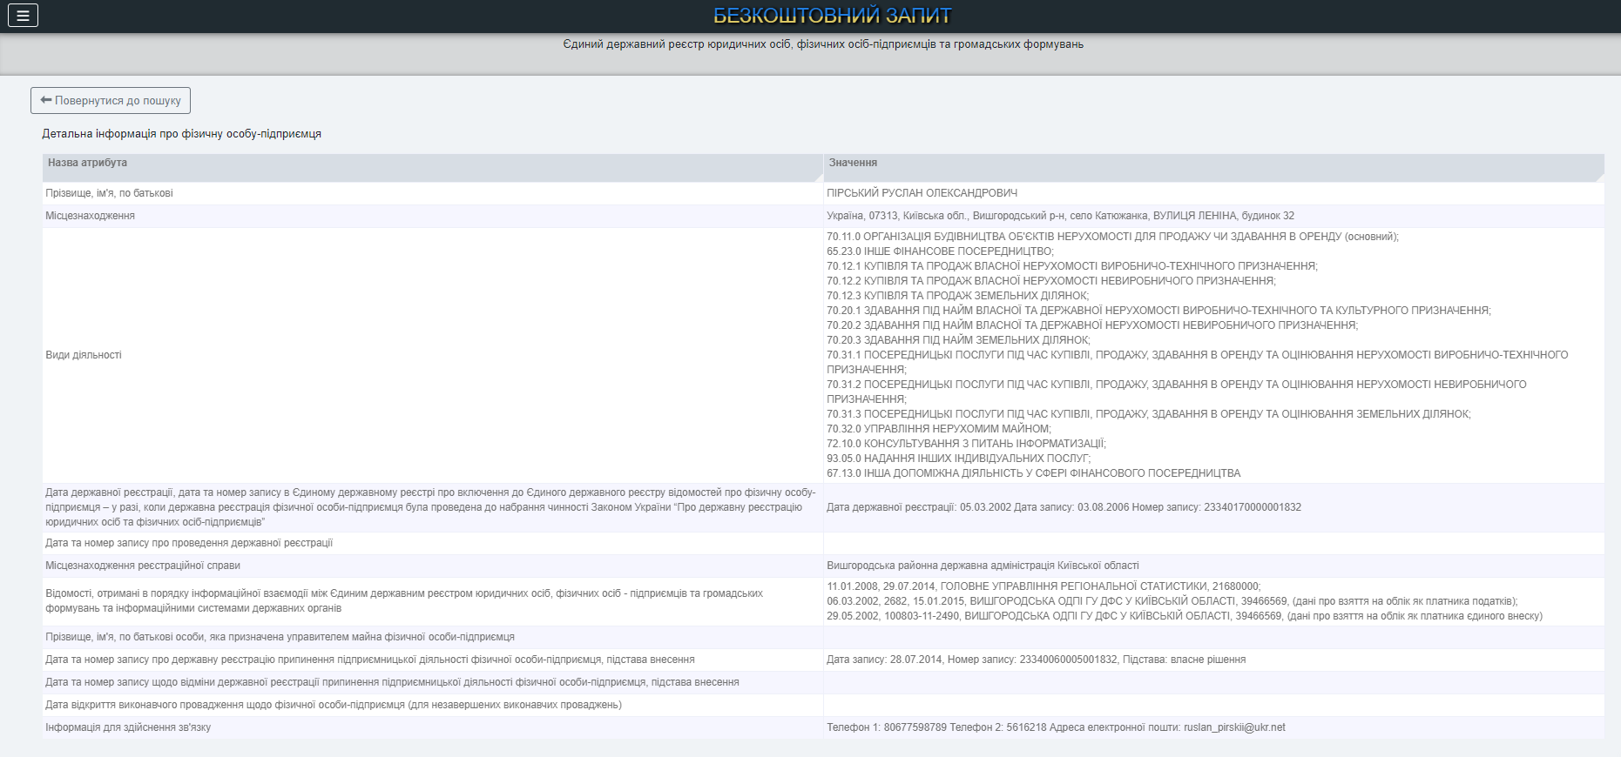Click the name 'ПІРСЬКИЙ РУСЛАН ОЛЕКСАНДРОВИЧ'

click(922, 193)
